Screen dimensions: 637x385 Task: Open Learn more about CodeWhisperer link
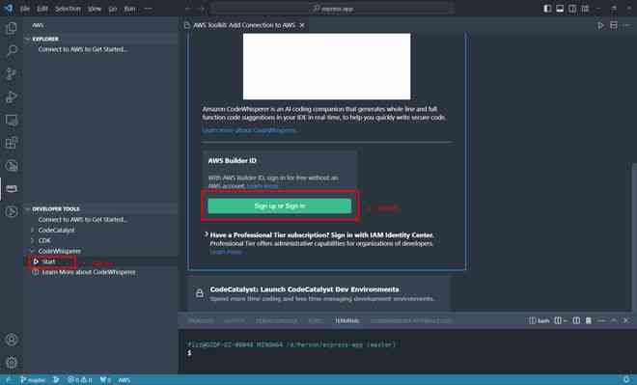tap(249, 130)
